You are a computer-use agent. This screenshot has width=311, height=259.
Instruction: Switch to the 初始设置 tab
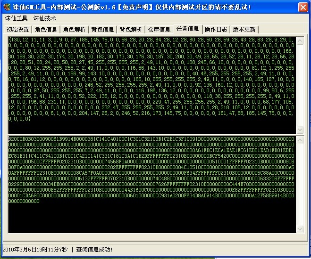pos(17,29)
